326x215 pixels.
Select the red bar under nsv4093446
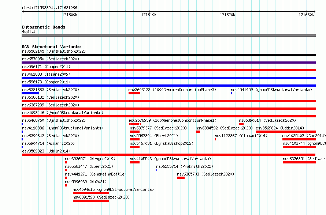[x=168, y=116]
